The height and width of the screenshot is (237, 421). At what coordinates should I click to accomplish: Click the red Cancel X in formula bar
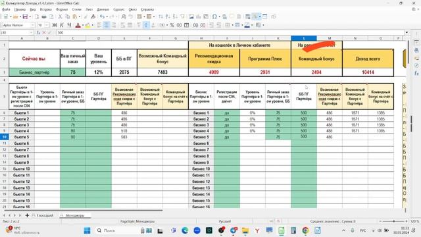[44, 32]
